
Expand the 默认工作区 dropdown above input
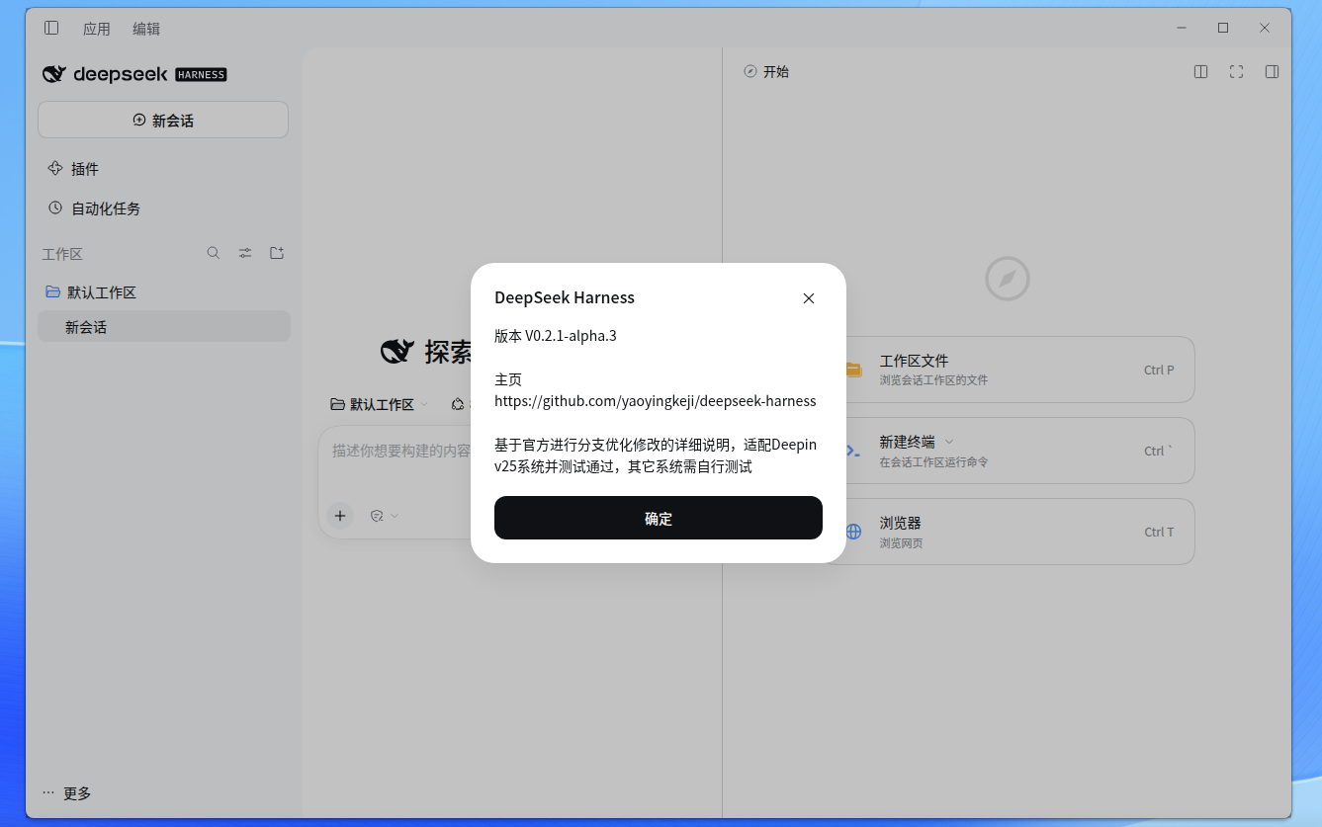[380, 404]
